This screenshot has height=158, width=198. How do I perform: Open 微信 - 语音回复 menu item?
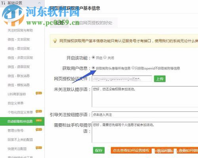pyautogui.click(x=19, y=67)
